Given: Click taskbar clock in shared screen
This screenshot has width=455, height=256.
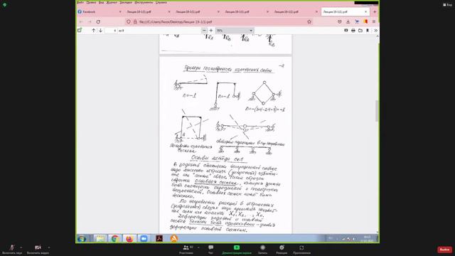Looking at the screenshot, I should tap(367, 239).
